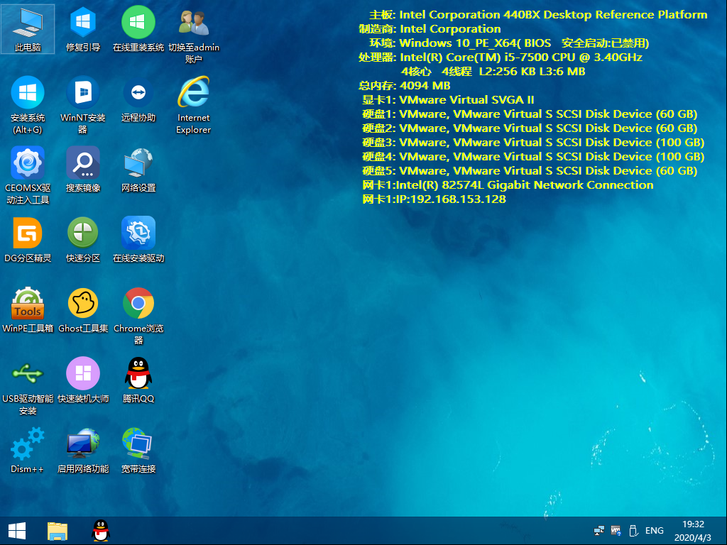
Task: Click the QQ penguin taskbar icon
Action: pos(101,531)
